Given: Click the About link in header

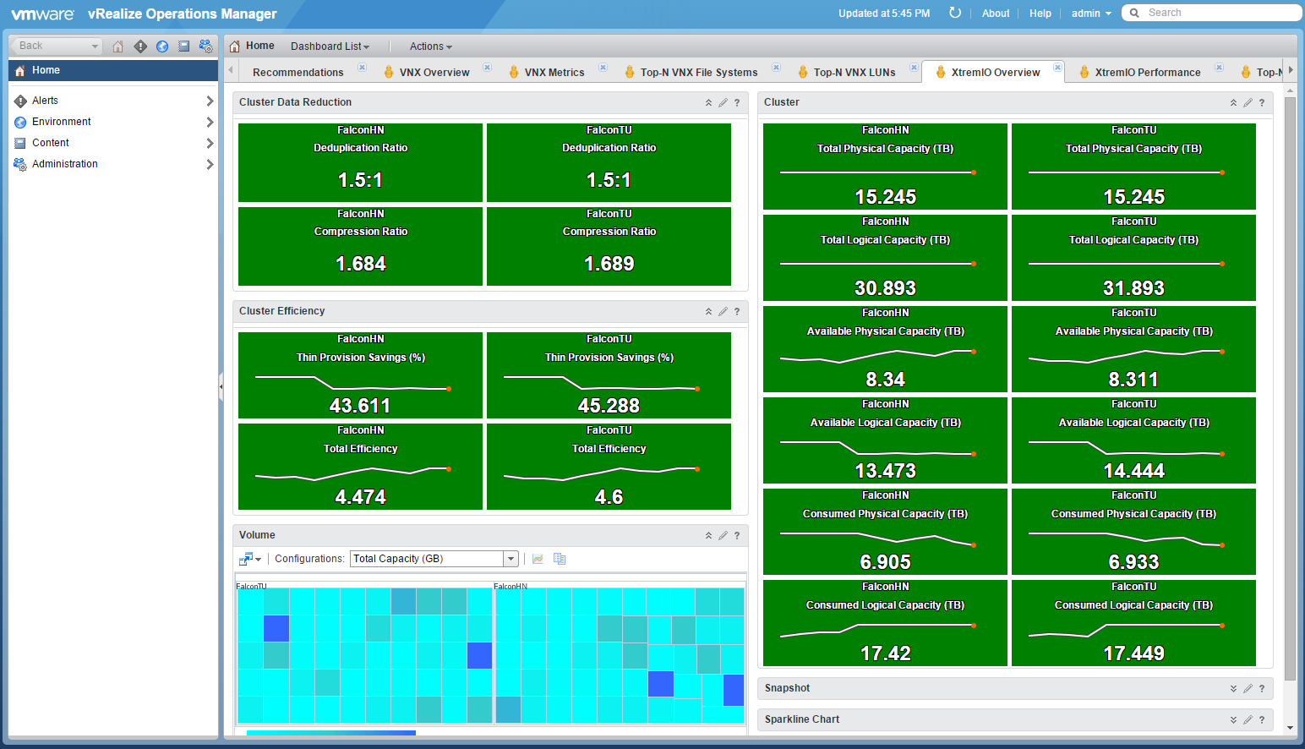Looking at the screenshot, I should pos(996,14).
